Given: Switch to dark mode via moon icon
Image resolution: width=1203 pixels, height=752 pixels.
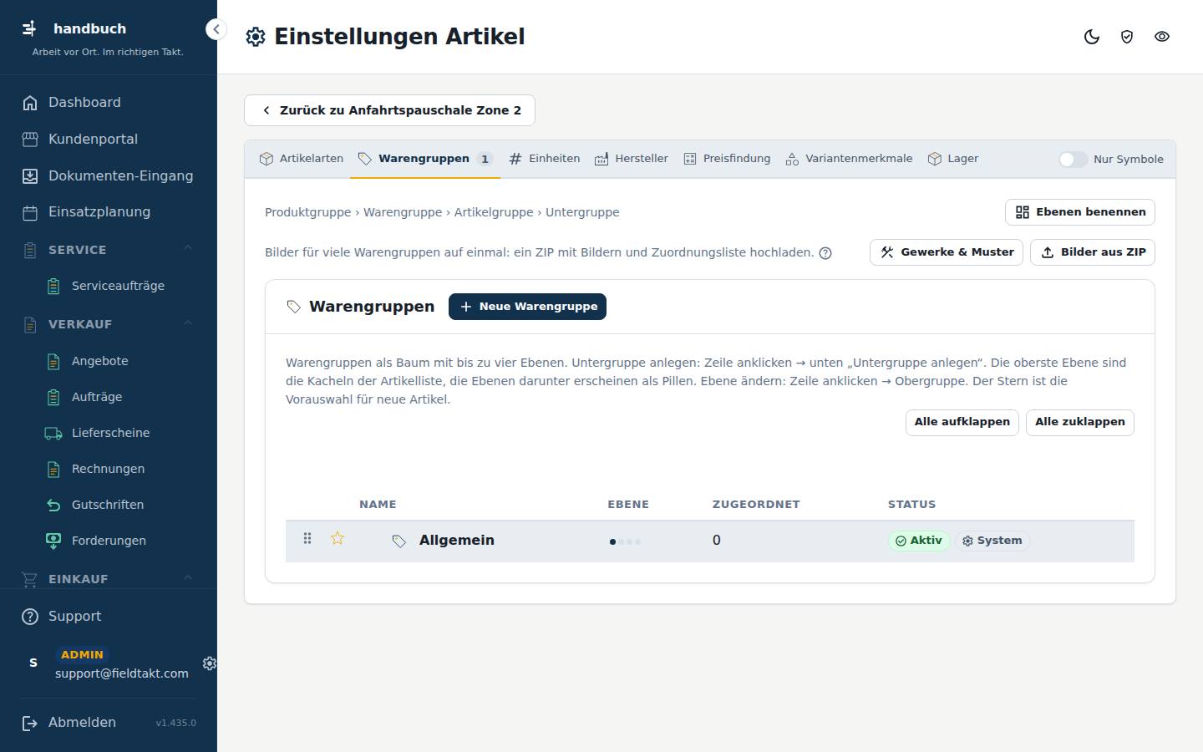Looking at the screenshot, I should coord(1092,37).
